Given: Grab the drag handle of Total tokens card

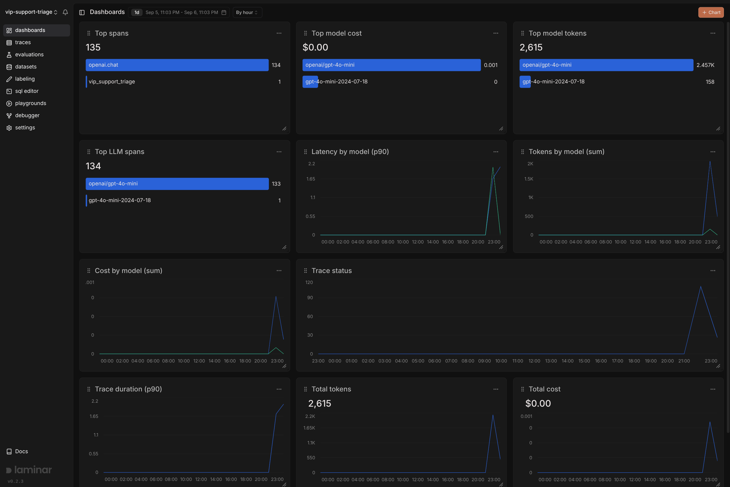Looking at the screenshot, I should [305, 389].
